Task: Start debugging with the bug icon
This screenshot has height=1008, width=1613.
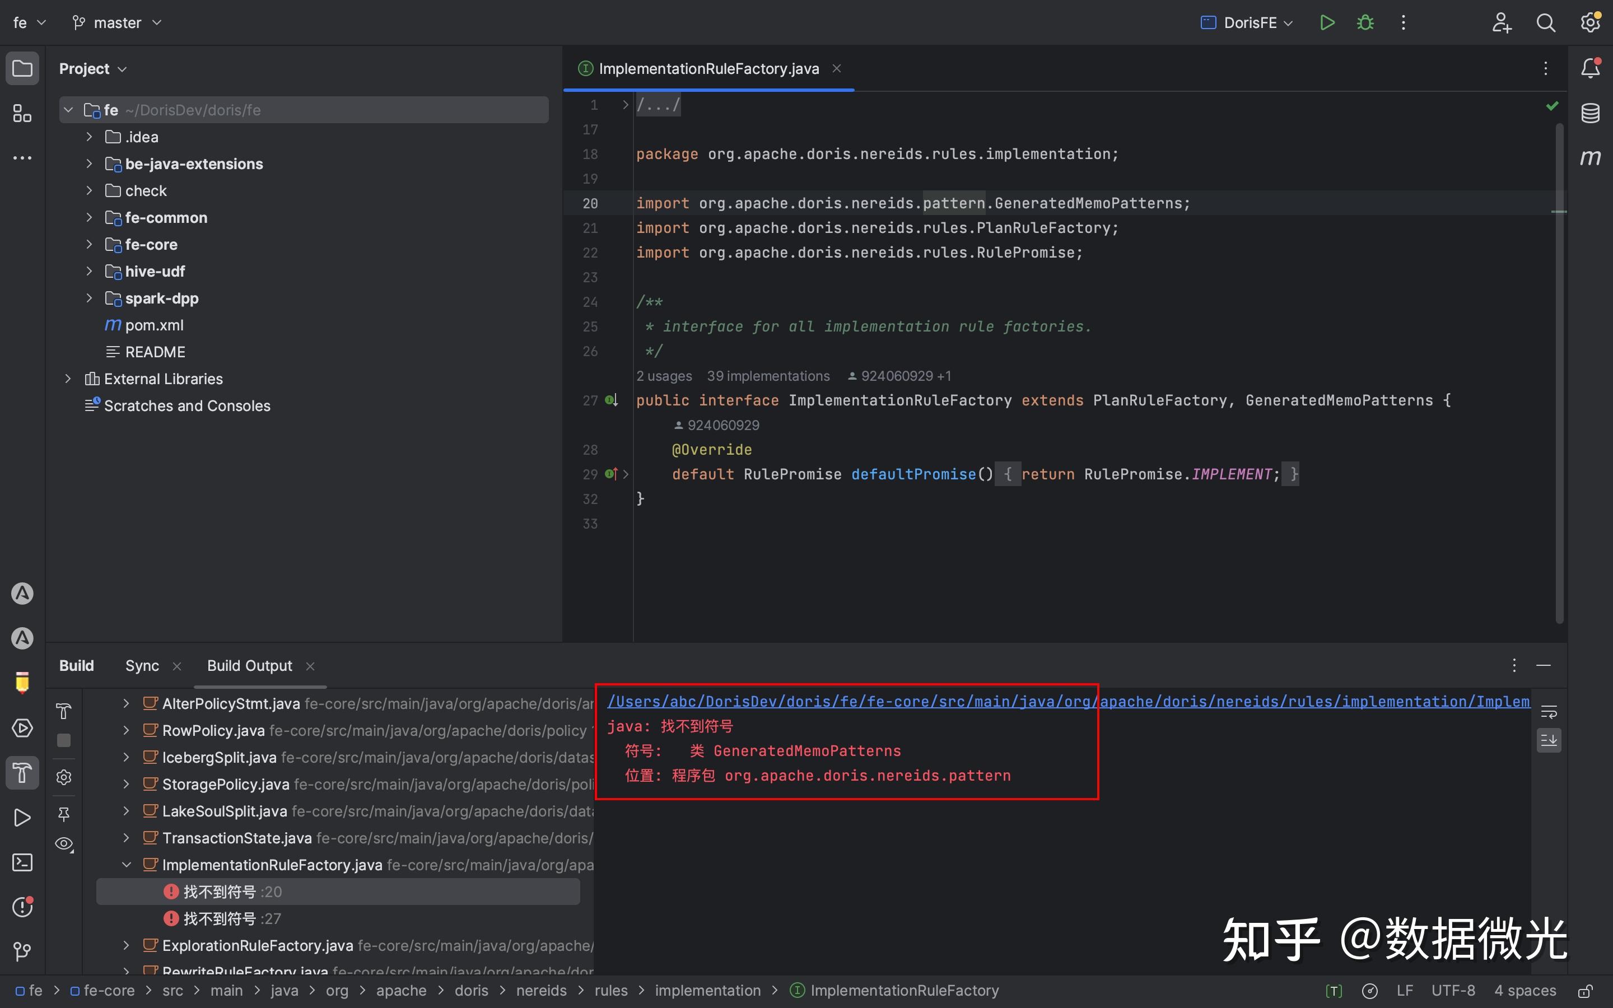Action: [1364, 22]
